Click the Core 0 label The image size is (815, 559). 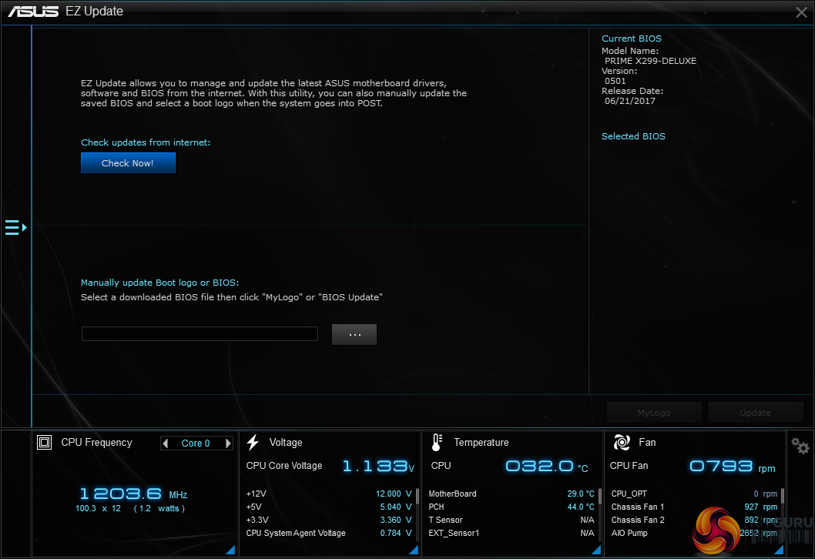point(196,444)
